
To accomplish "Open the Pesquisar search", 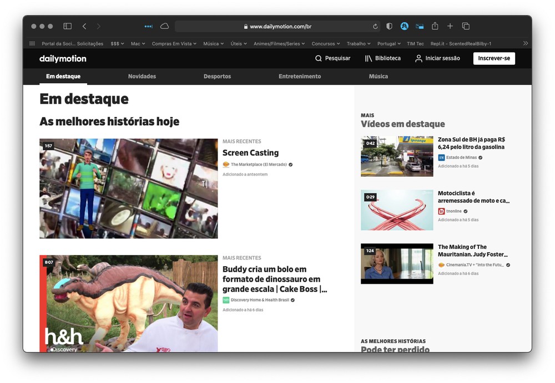I will coord(332,59).
